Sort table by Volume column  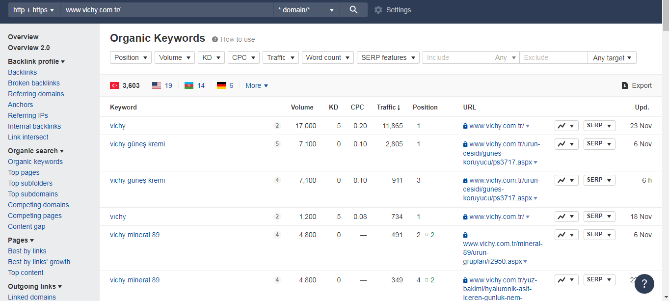[x=302, y=107]
